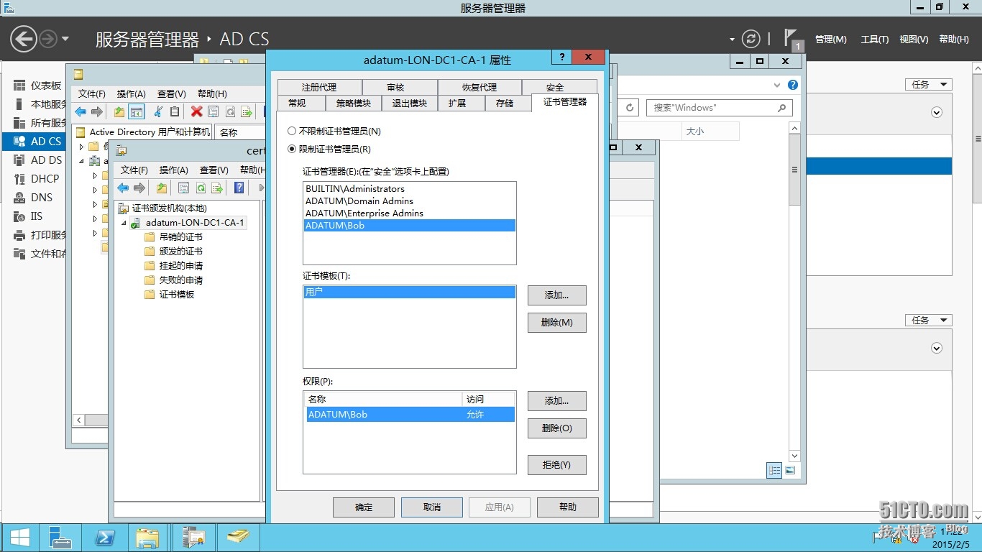Screen dimensions: 982x552
Task: Click up-one-level icon in Active Directory toolbar
Action: tap(119, 111)
